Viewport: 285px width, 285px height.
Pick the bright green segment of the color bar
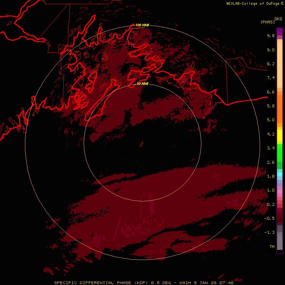tap(280, 153)
